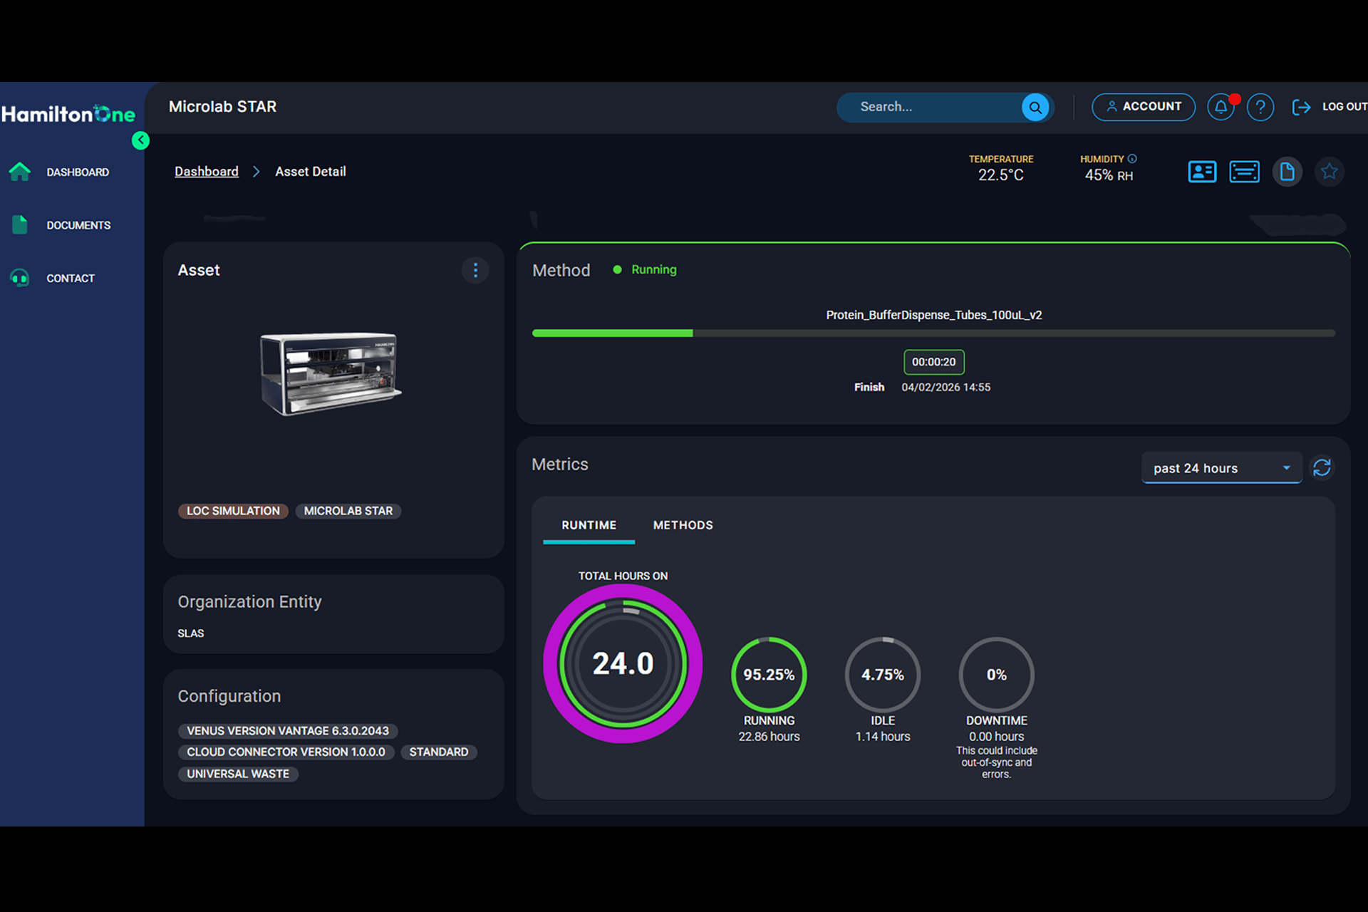Click the method name Protein_BufferDispense_Tubes_100uL_v2
Viewport: 1368px width, 912px height.
point(933,315)
